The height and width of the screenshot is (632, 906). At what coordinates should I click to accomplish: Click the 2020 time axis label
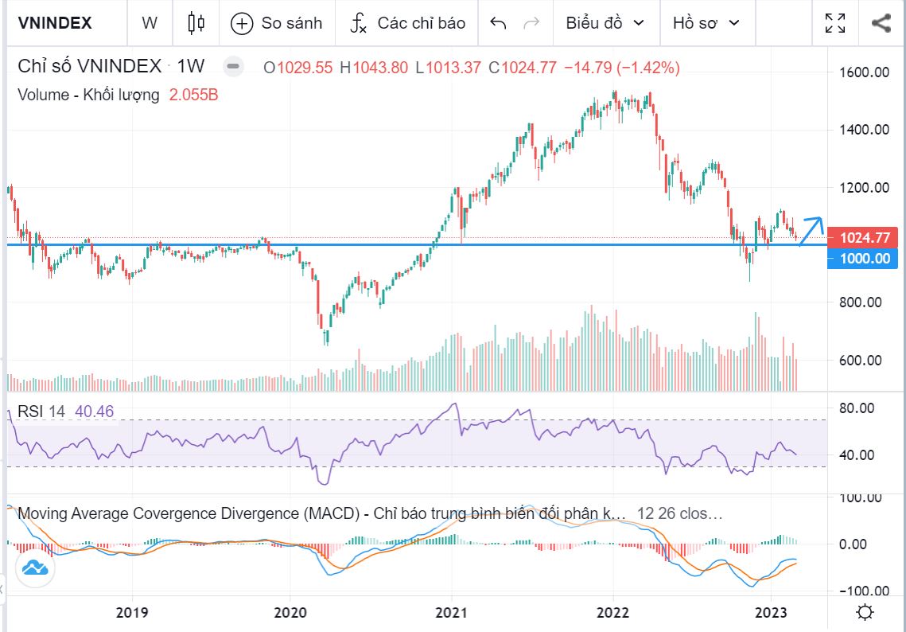coord(290,612)
